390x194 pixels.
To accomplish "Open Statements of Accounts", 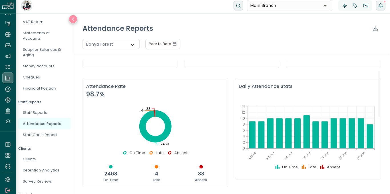I will pyautogui.click(x=36, y=36).
